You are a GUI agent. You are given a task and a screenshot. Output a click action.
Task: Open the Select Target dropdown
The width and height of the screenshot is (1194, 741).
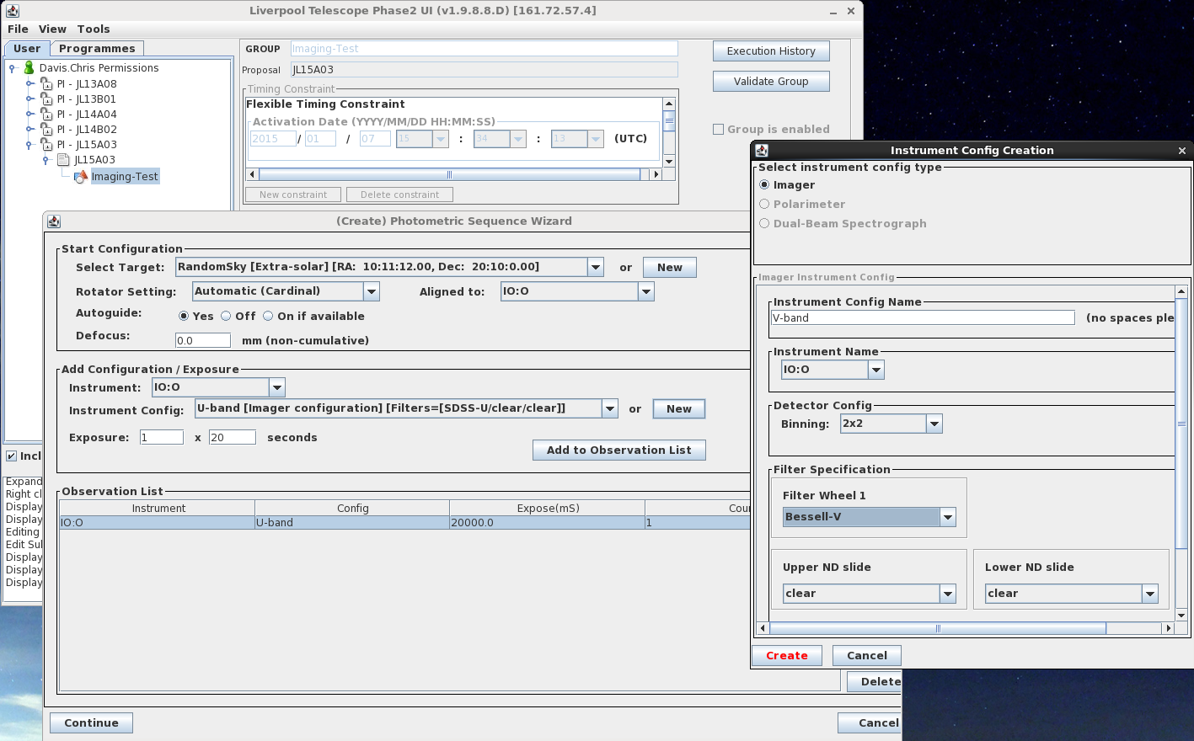pyautogui.click(x=596, y=267)
